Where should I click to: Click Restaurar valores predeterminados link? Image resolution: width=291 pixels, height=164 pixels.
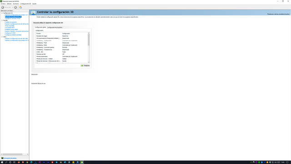(278, 14)
